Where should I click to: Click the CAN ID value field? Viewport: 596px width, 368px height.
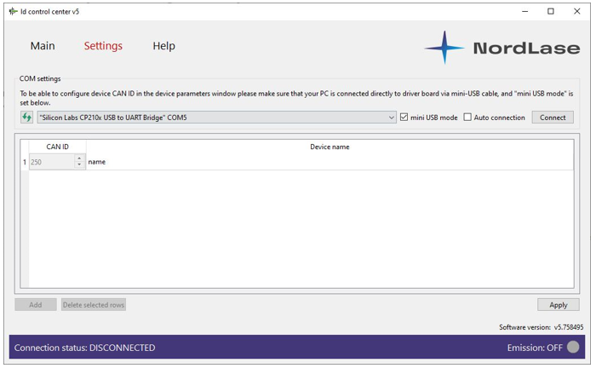pos(51,162)
